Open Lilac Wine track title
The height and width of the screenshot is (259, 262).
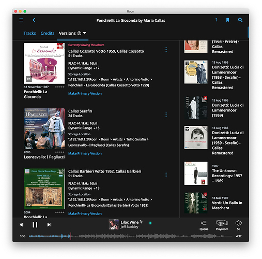[x=130, y=222]
